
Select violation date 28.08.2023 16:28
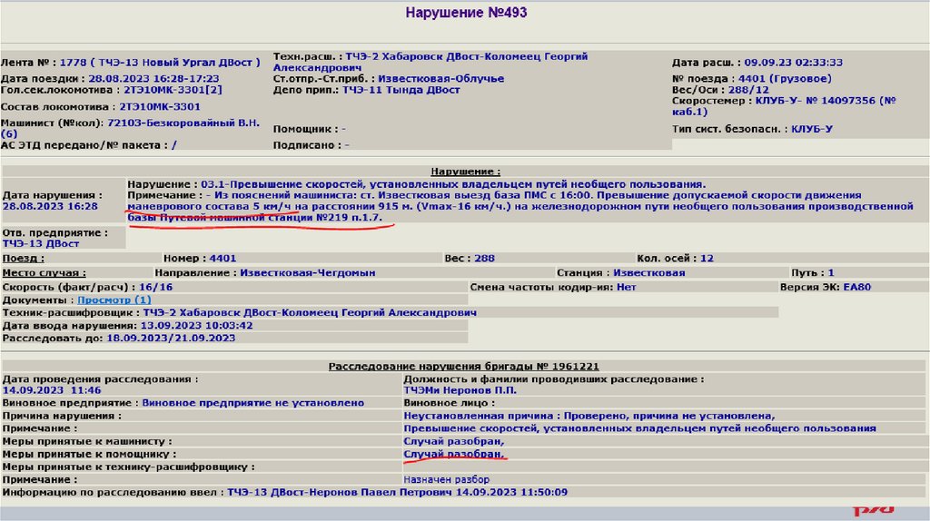tap(50, 206)
